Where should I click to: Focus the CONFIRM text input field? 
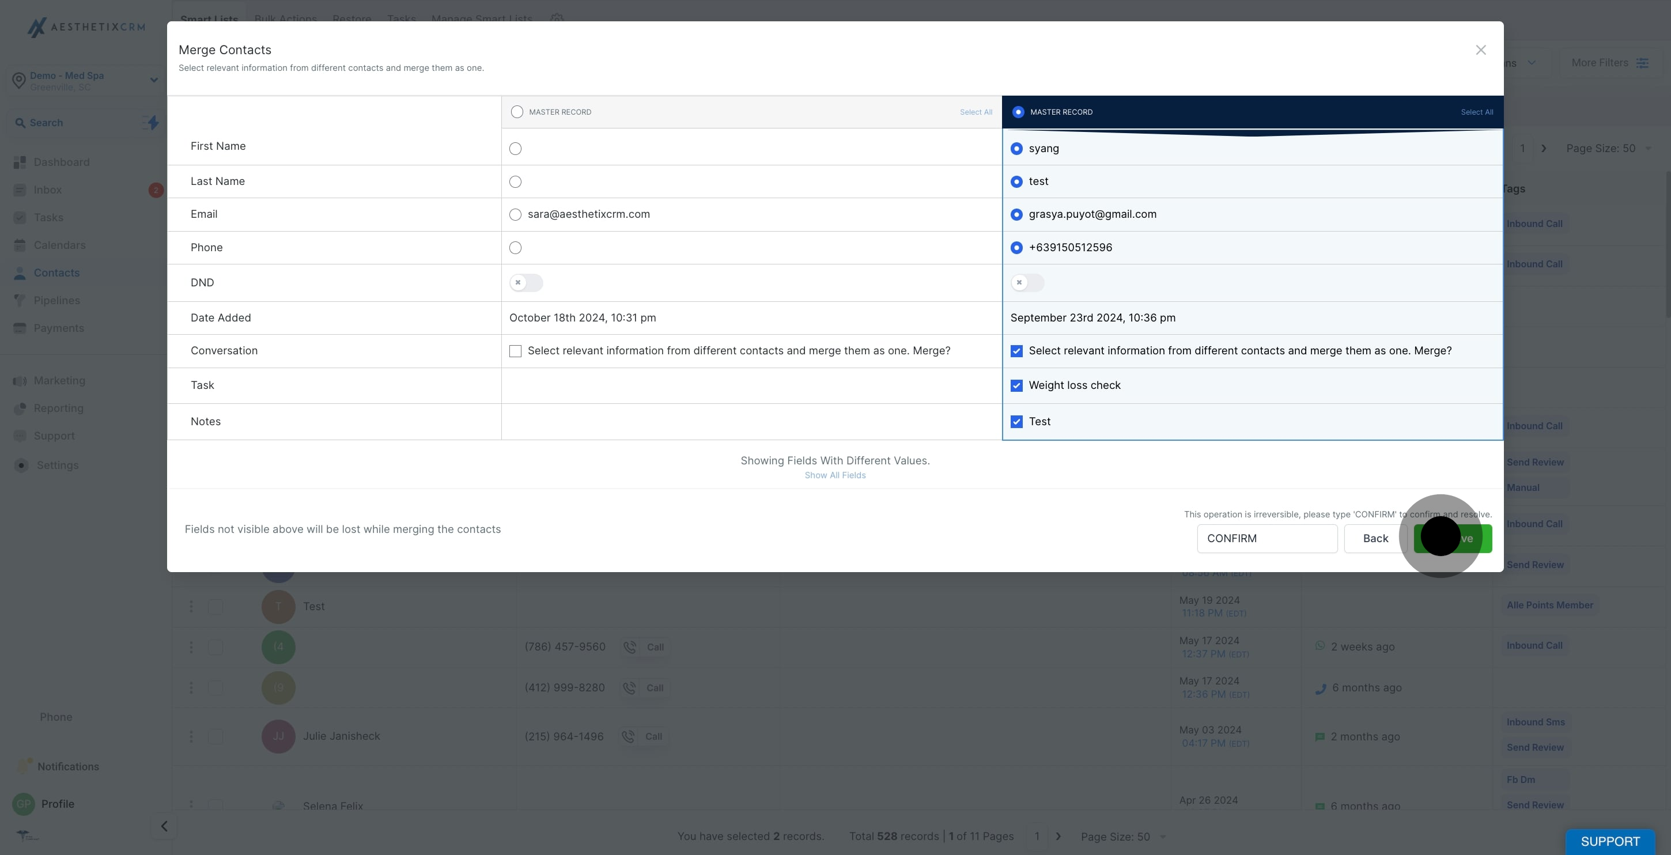[1267, 539]
